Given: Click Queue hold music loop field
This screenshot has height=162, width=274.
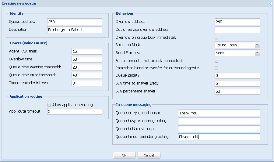Looking at the screenshot, I should click(219, 129).
